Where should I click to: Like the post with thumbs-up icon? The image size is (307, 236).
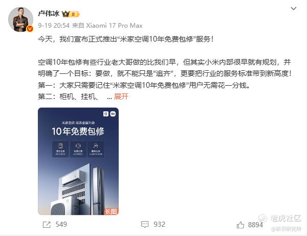(240, 225)
